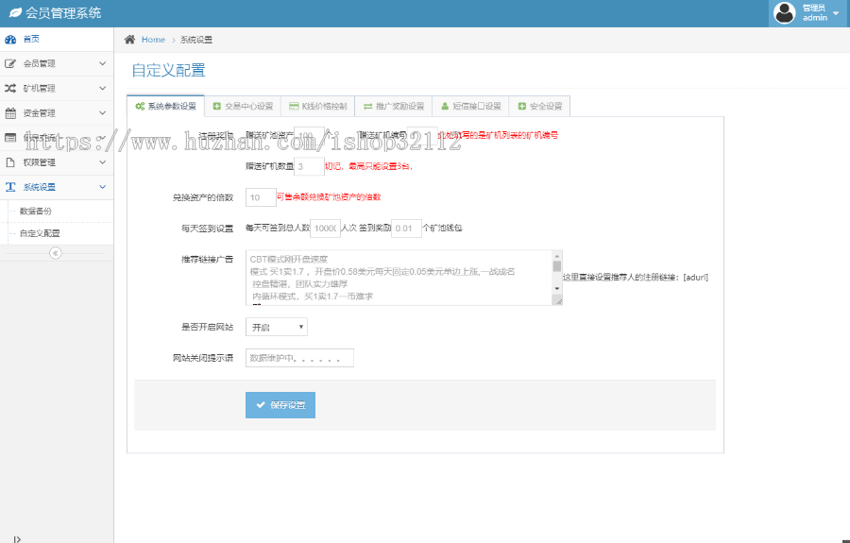Click the user icon on 短信接口设置 tab

(445, 106)
